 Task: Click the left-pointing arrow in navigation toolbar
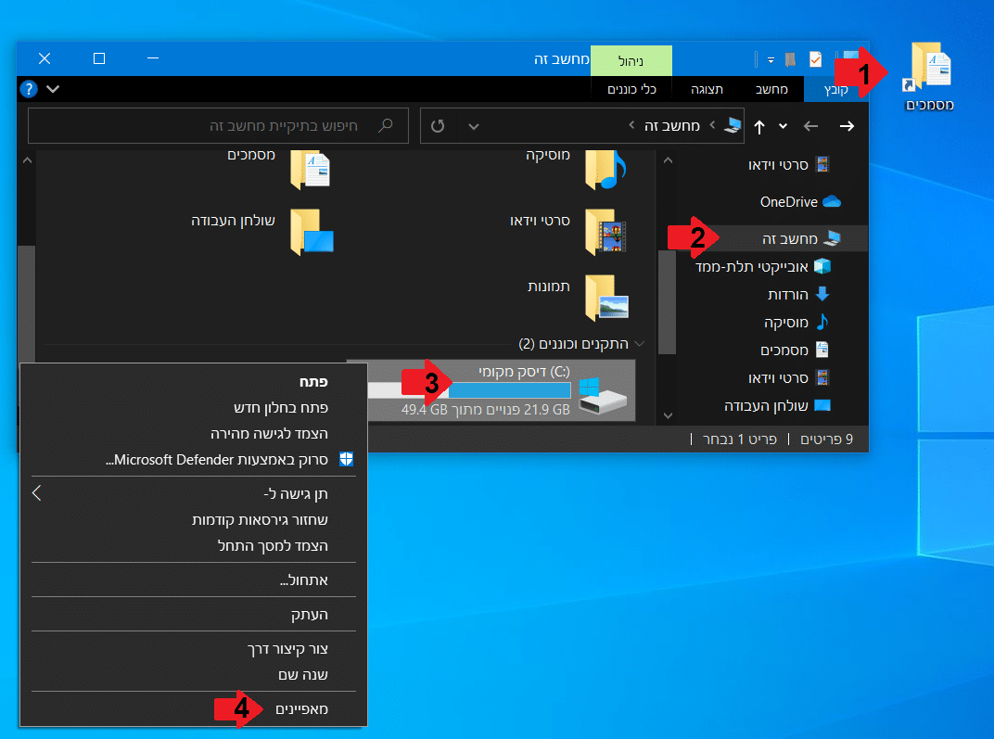(810, 126)
